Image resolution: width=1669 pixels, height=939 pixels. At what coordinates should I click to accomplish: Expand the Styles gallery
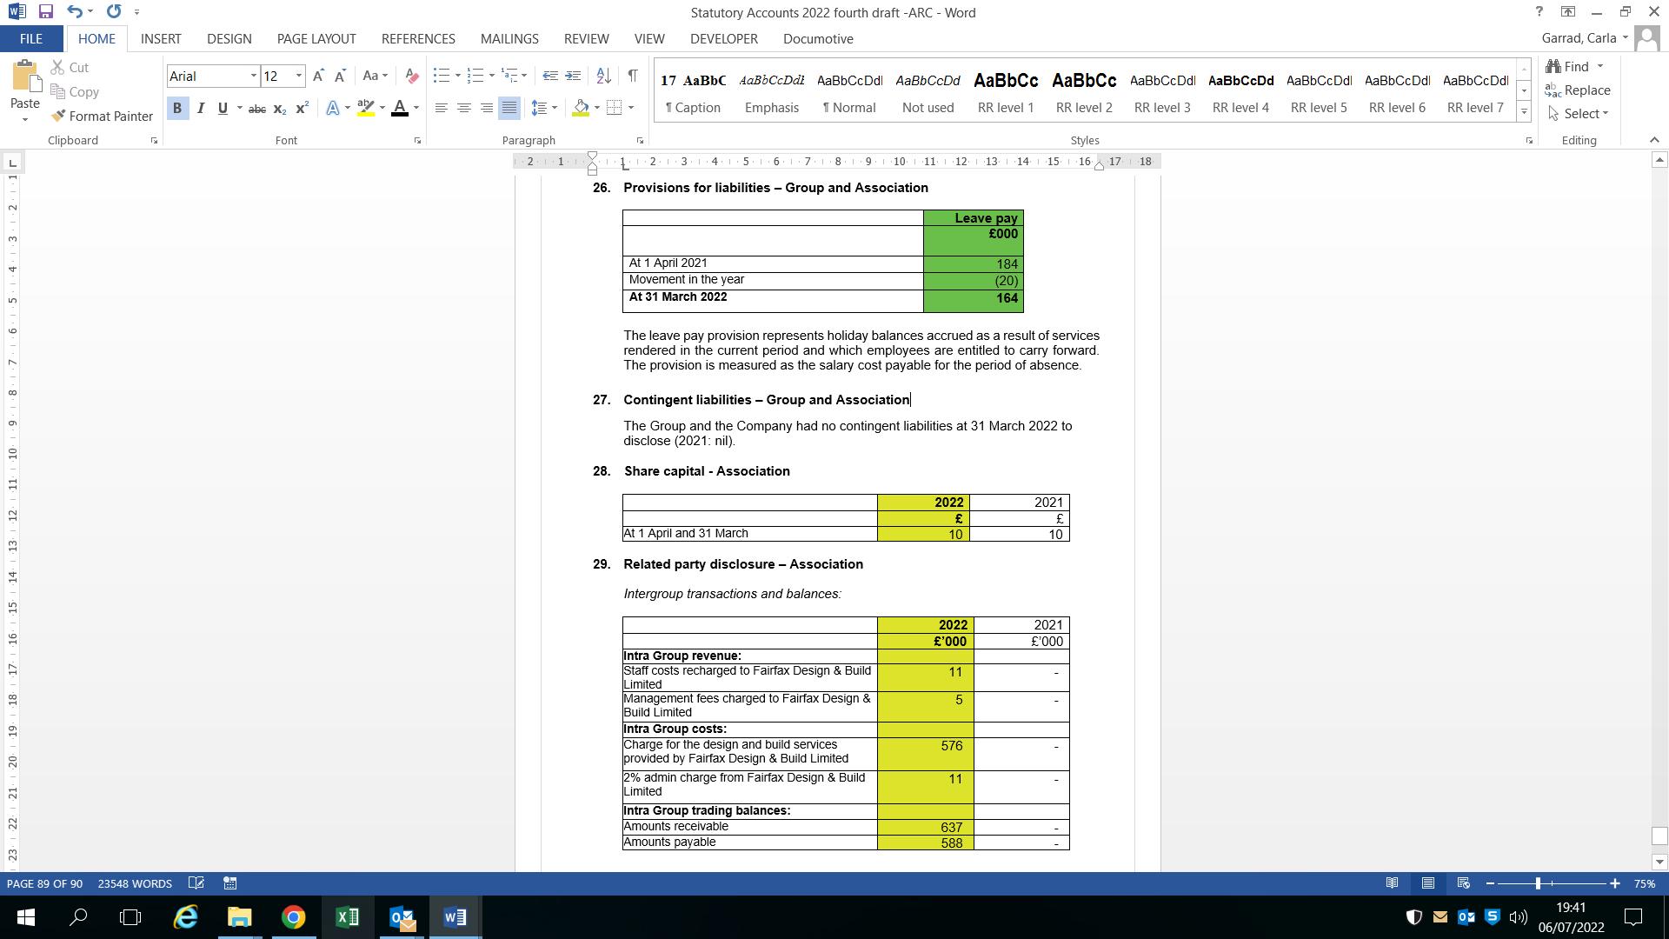click(1523, 112)
